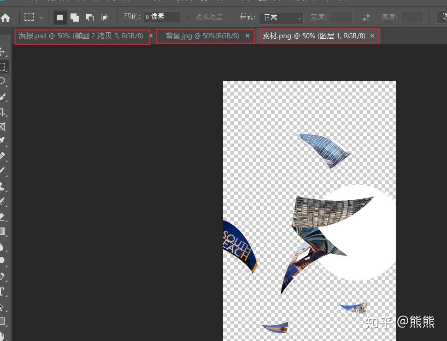Switch to the 素材.png document tab
Screen dimensions: 447x341
click(x=314, y=36)
